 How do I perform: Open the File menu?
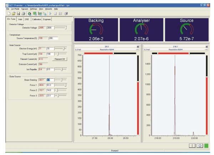point(7,9)
